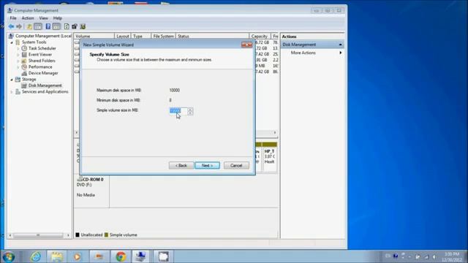Collapse the System Tools node
The width and height of the screenshot is (468, 263).
pos(12,42)
